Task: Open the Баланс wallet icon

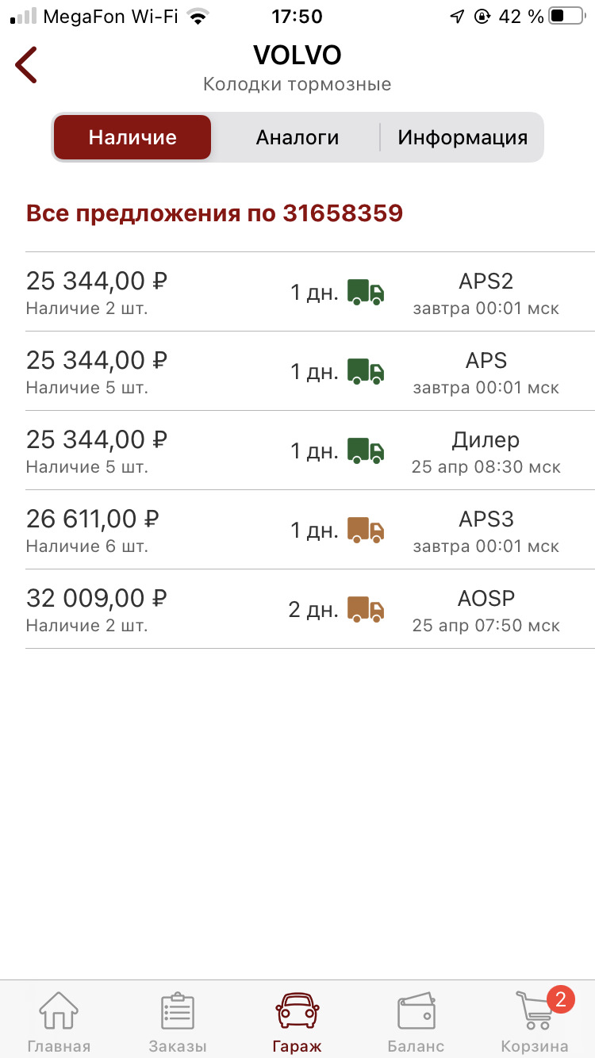Action: 416,1011
